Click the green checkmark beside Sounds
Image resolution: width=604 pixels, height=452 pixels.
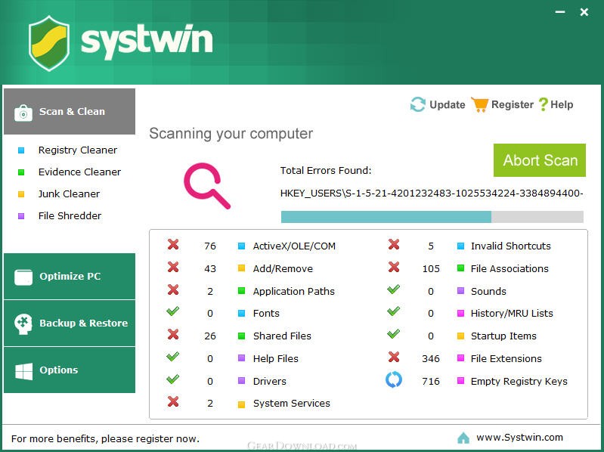coord(393,289)
